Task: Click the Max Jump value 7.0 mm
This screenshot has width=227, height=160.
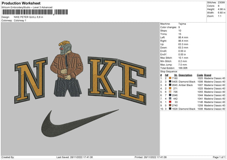Action: 183,65
